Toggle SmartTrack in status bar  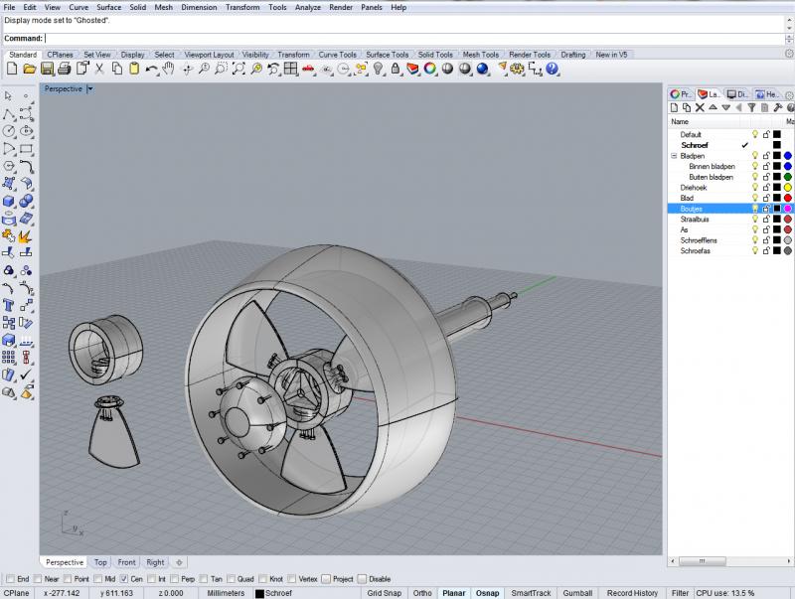[x=531, y=593]
